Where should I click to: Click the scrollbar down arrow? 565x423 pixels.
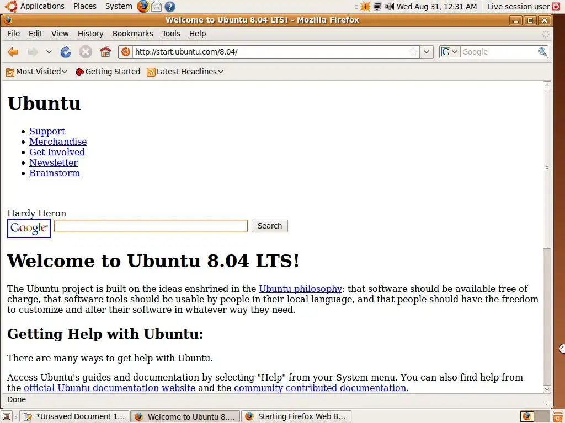pyautogui.click(x=547, y=389)
